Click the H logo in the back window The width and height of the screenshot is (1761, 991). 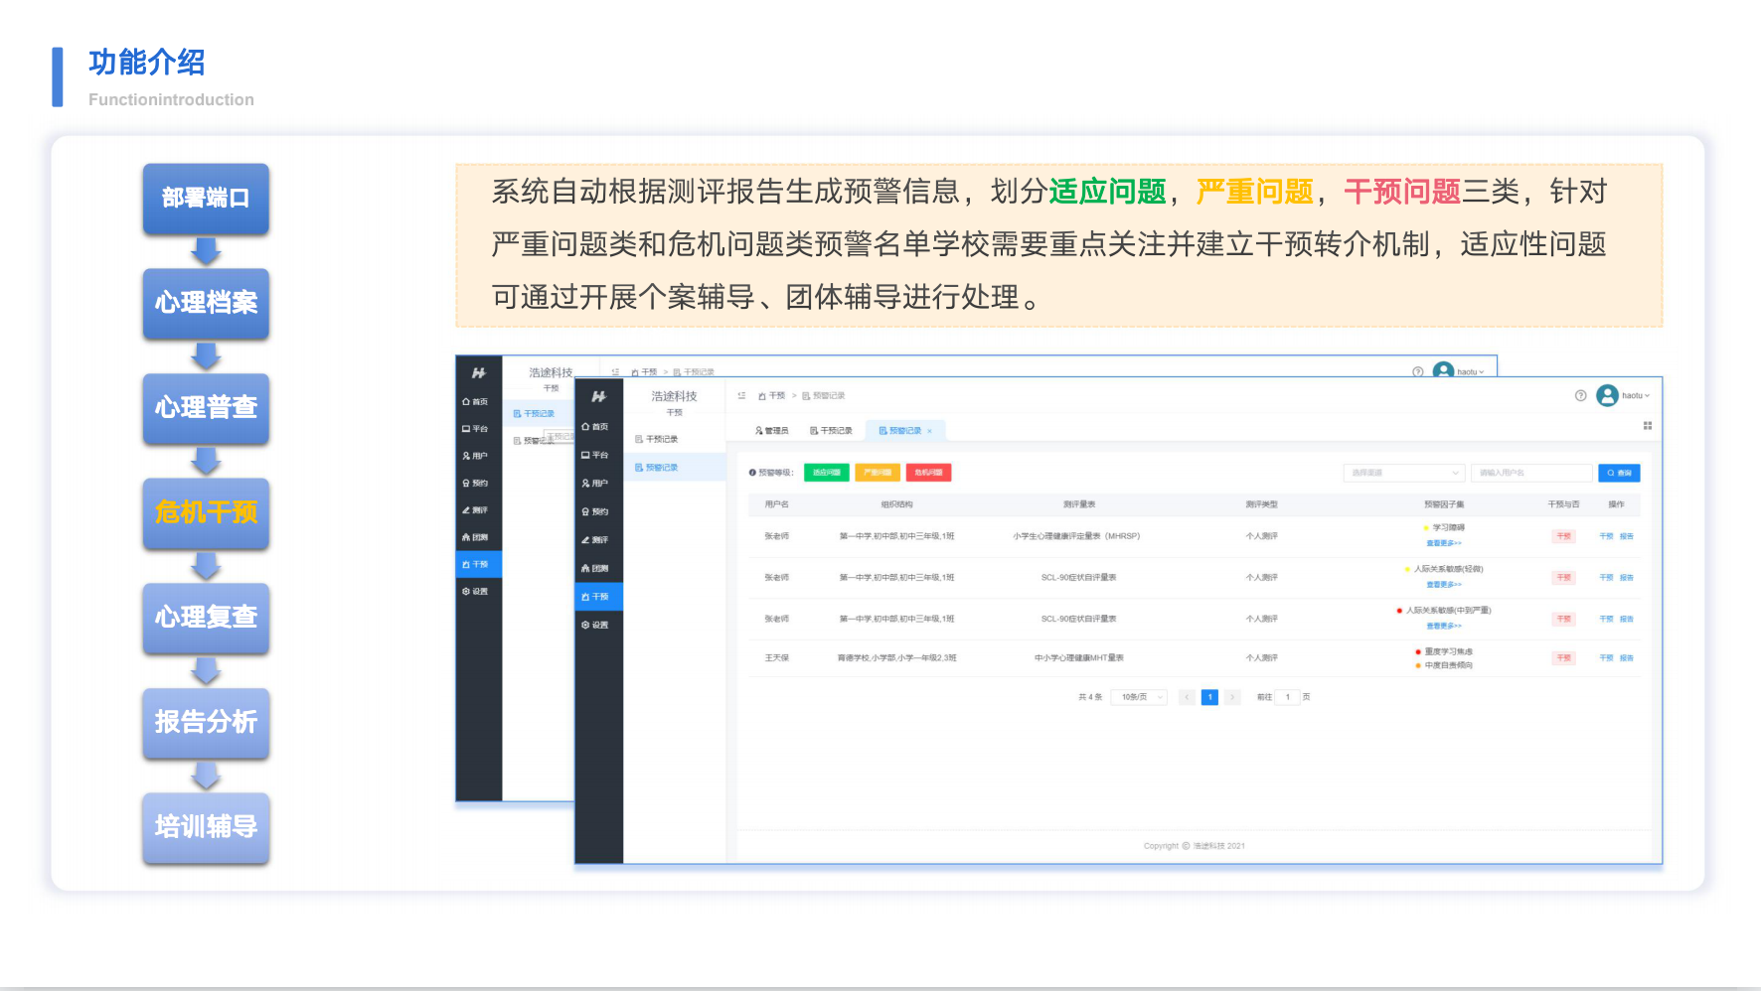click(x=479, y=372)
